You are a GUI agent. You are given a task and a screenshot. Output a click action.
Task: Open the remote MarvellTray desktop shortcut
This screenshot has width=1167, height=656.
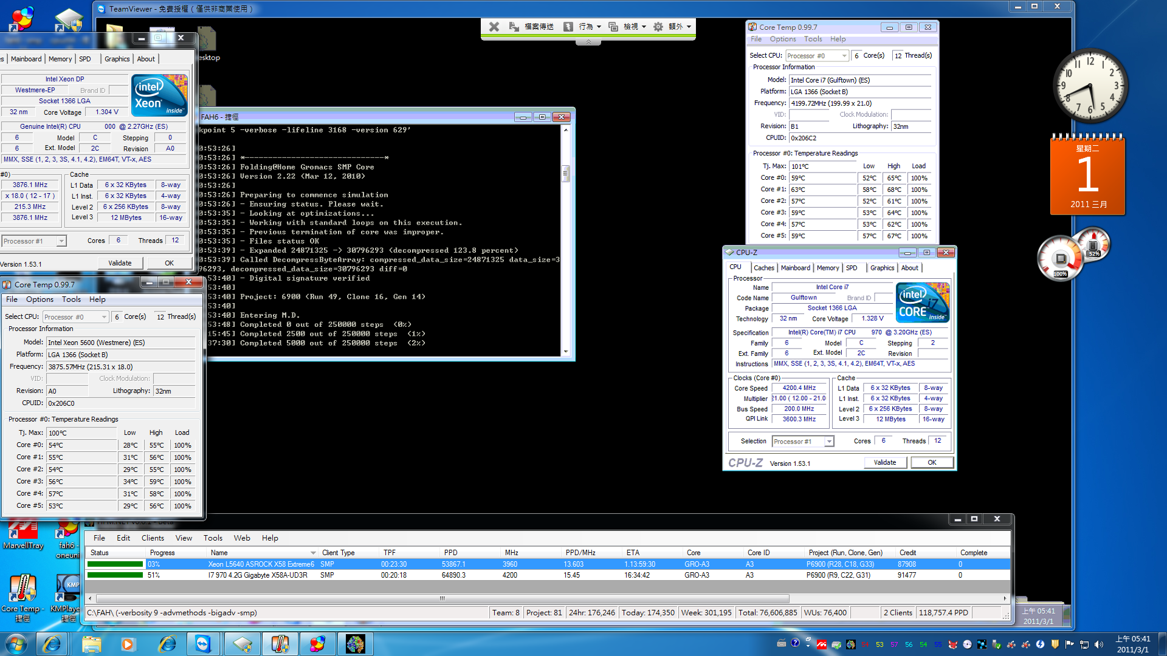[23, 535]
